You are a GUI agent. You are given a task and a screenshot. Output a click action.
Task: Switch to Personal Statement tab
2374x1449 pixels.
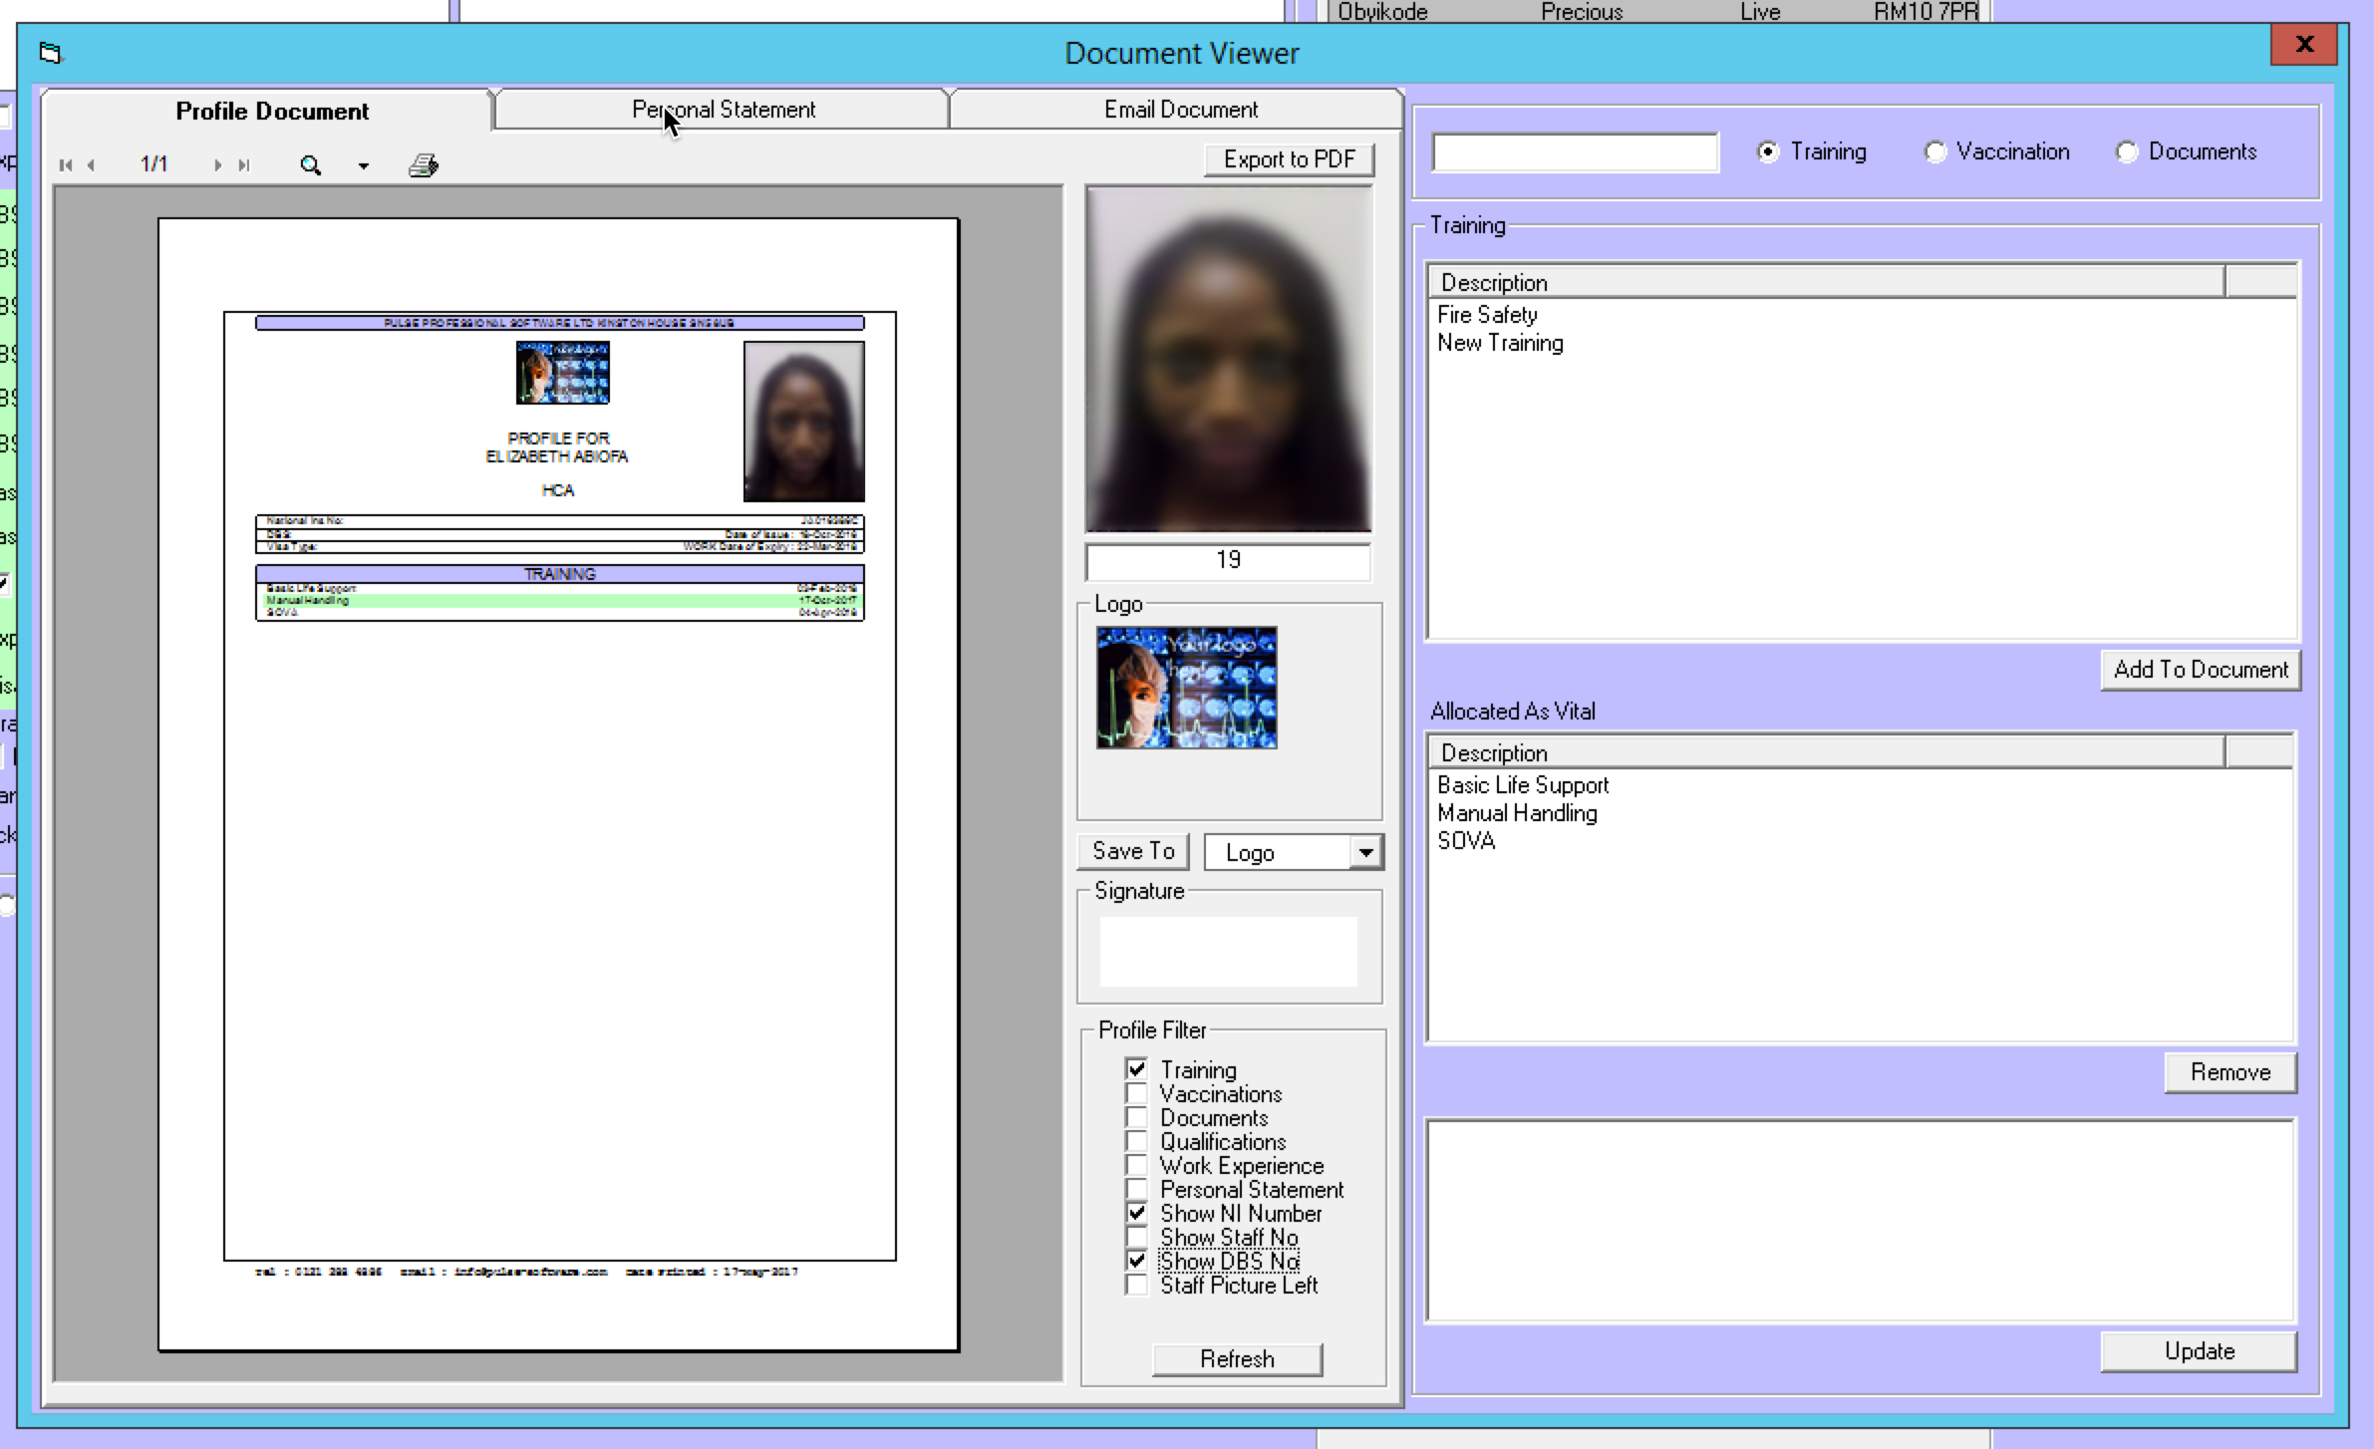pyautogui.click(x=723, y=110)
